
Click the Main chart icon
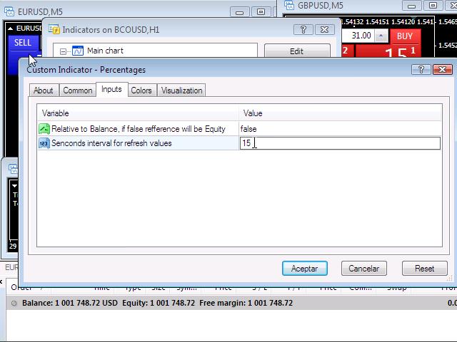(x=78, y=51)
